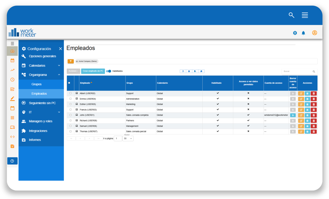Click the orange filter funnel button

point(70,61)
